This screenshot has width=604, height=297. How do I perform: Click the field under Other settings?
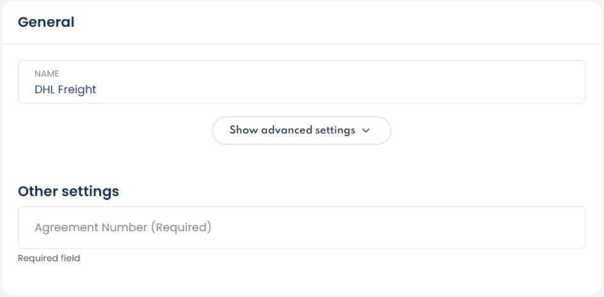[x=301, y=227]
